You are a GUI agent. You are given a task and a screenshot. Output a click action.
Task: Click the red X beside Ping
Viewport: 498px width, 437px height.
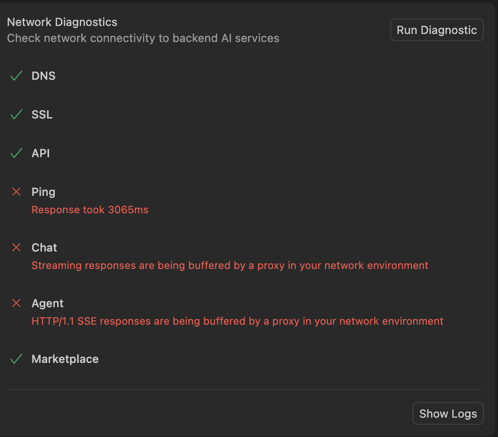pyautogui.click(x=16, y=192)
